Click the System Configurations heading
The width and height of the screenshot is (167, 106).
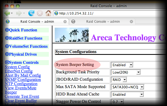click(x=76, y=52)
